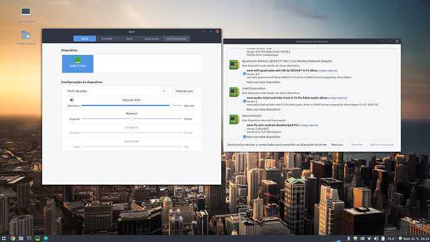Open the Wi-Fi network tray icon
This screenshot has height=242, width=430.
[369, 239]
